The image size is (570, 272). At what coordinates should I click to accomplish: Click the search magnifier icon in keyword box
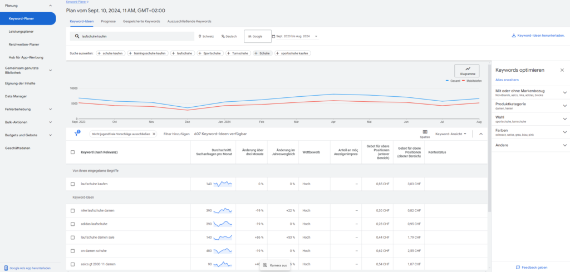[77, 36]
